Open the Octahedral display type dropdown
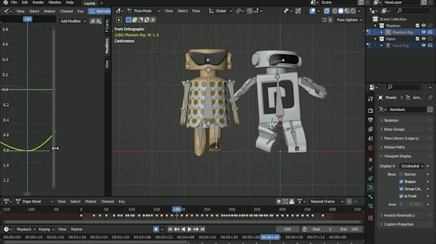436x244 pixels. pyautogui.click(x=412, y=166)
